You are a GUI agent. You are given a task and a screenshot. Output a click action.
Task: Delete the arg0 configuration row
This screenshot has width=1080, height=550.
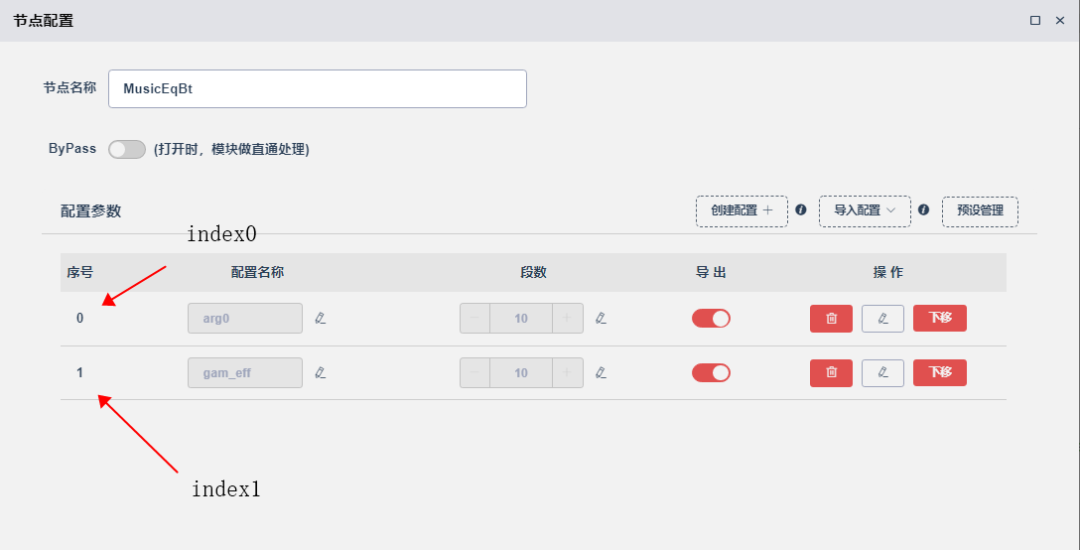click(831, 319)
